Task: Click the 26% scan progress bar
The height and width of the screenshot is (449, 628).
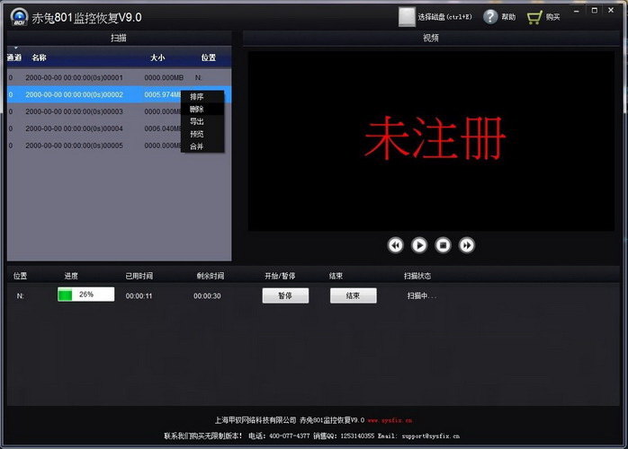Action: point(85,295)
